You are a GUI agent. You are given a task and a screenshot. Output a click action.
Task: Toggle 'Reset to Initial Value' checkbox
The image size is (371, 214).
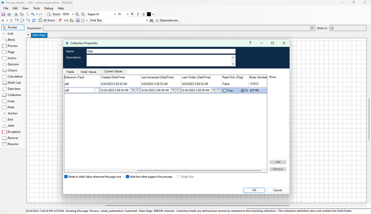pyautogui.click(x=66, y=177)
